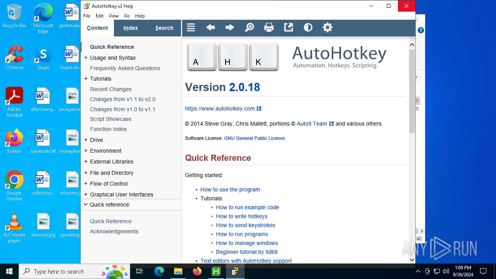Collapse the Quick reference section chevron
Image resolution: width=496 pixels, height=279 pixels.
86,204
